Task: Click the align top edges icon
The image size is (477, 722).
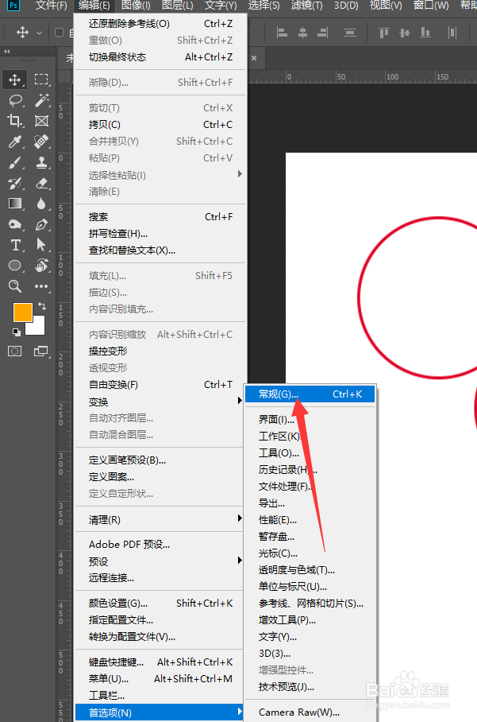Action: coord(383,33)
